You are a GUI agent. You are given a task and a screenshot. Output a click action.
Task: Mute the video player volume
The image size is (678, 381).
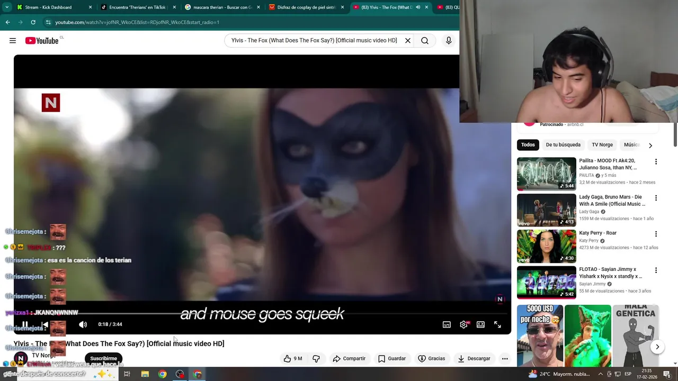[x=83, y=324]
